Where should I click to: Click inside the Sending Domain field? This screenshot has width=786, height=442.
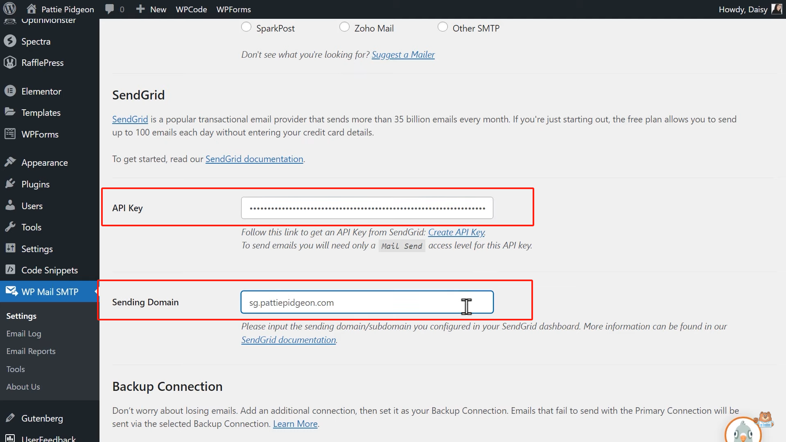[367, 302]
